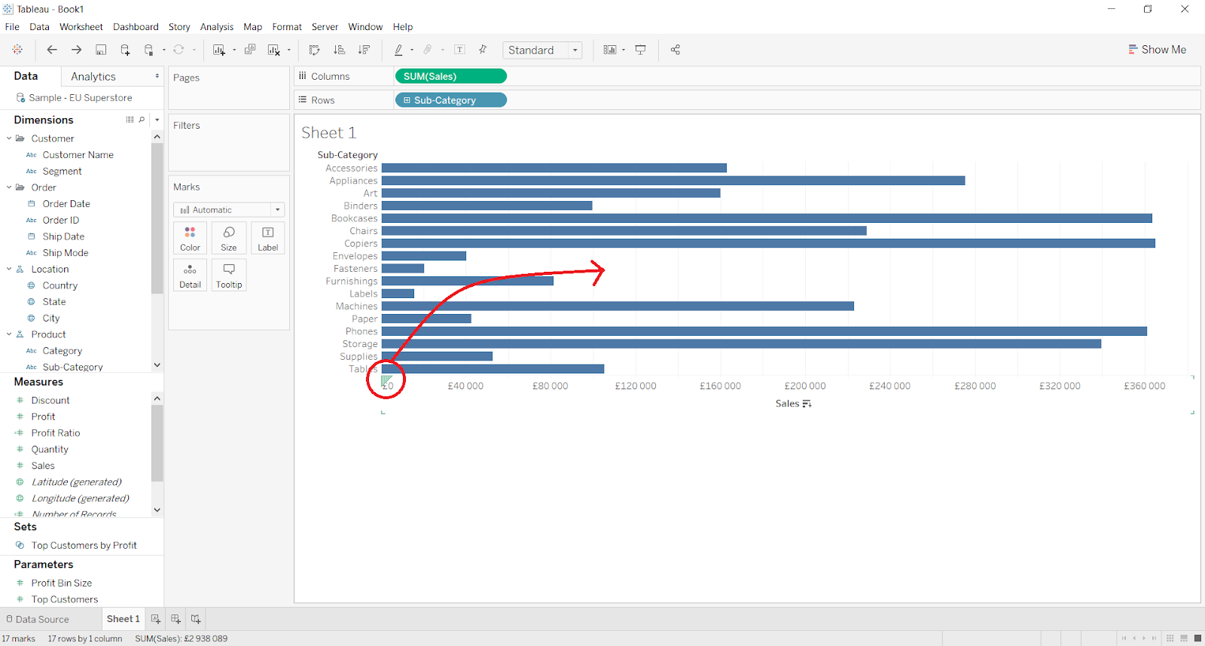Switch to the Analytics tab
The height and width of the screenshot is (646, 1205).
[x=93, y=77]
